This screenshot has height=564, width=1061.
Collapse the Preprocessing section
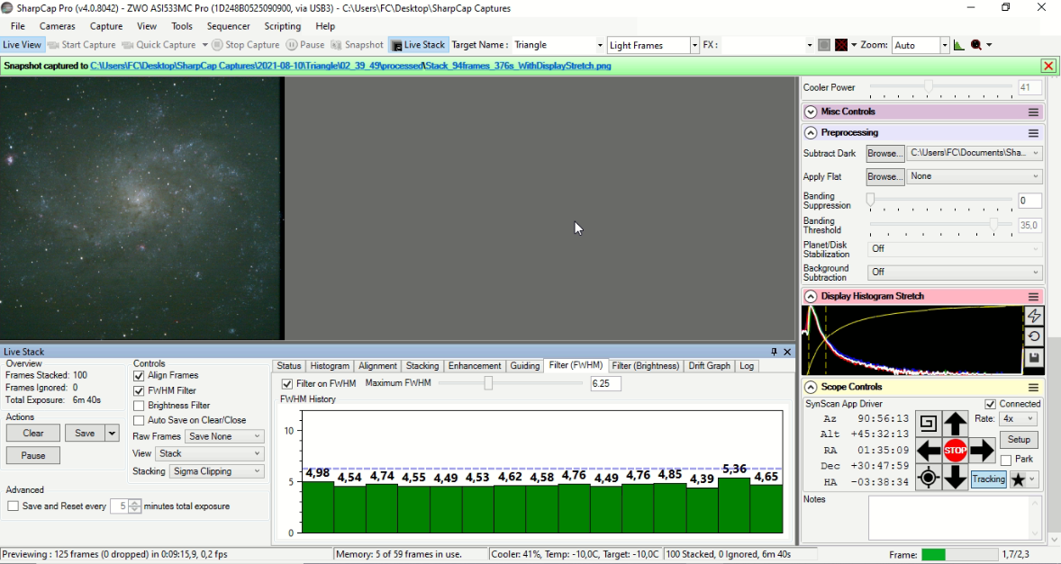(x=811, y=133)
